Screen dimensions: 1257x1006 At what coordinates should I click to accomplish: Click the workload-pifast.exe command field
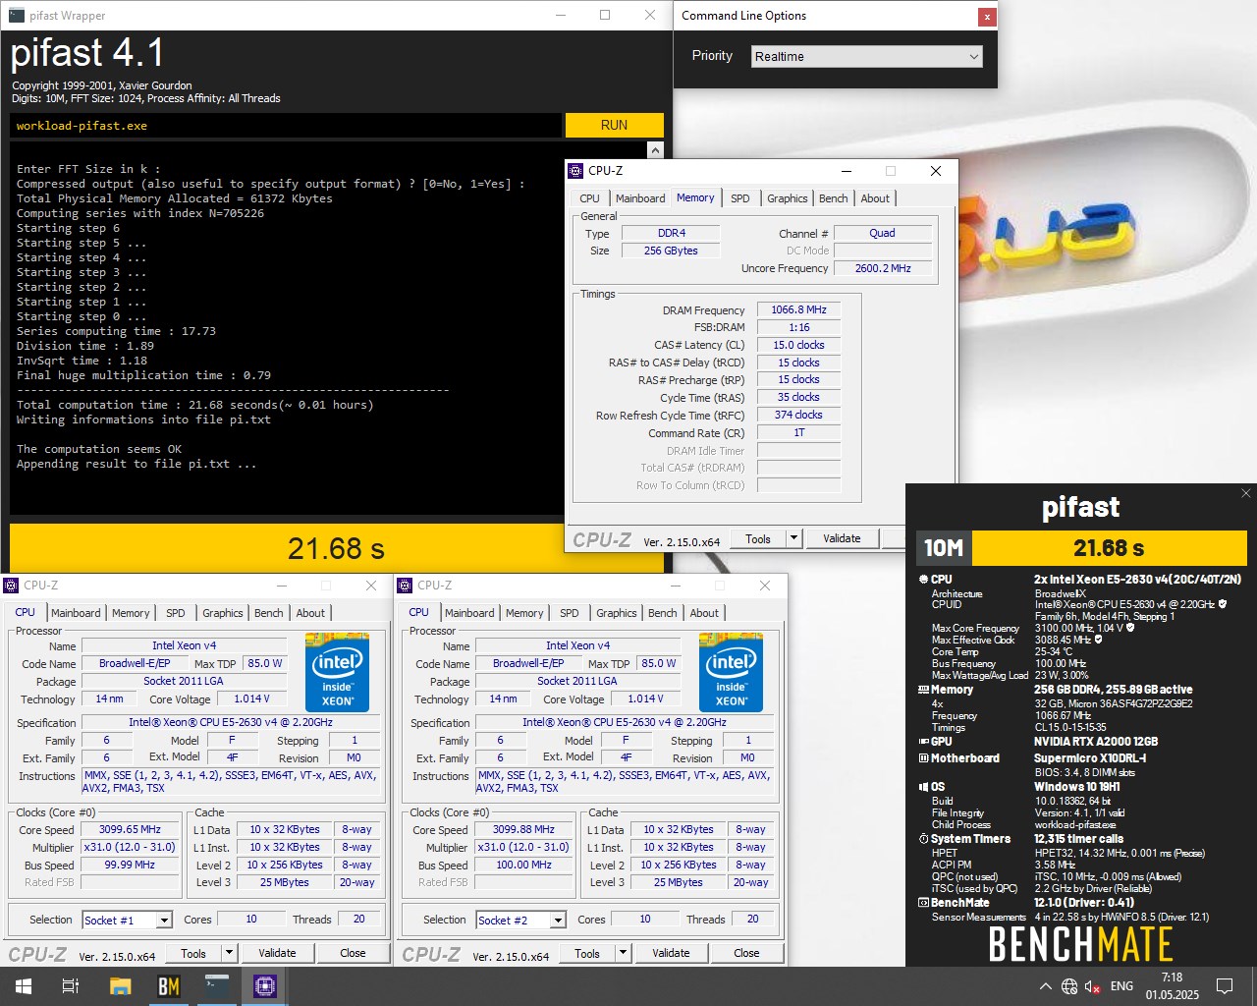click(x=286, y=126)
